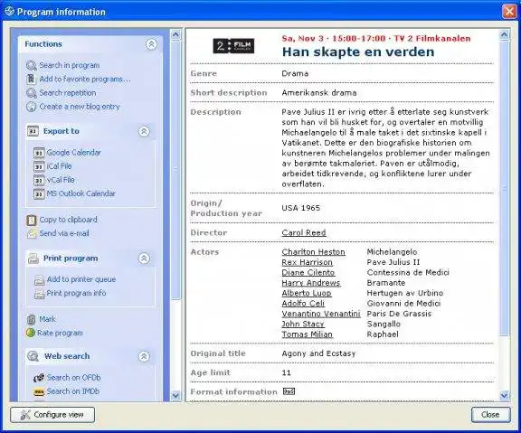Screen dimensions: 521x433
Task: Click the Add to favorite programs icon
Action: point(31,79)
